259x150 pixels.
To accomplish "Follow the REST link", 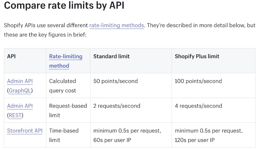I will click(x=15, y=115).
